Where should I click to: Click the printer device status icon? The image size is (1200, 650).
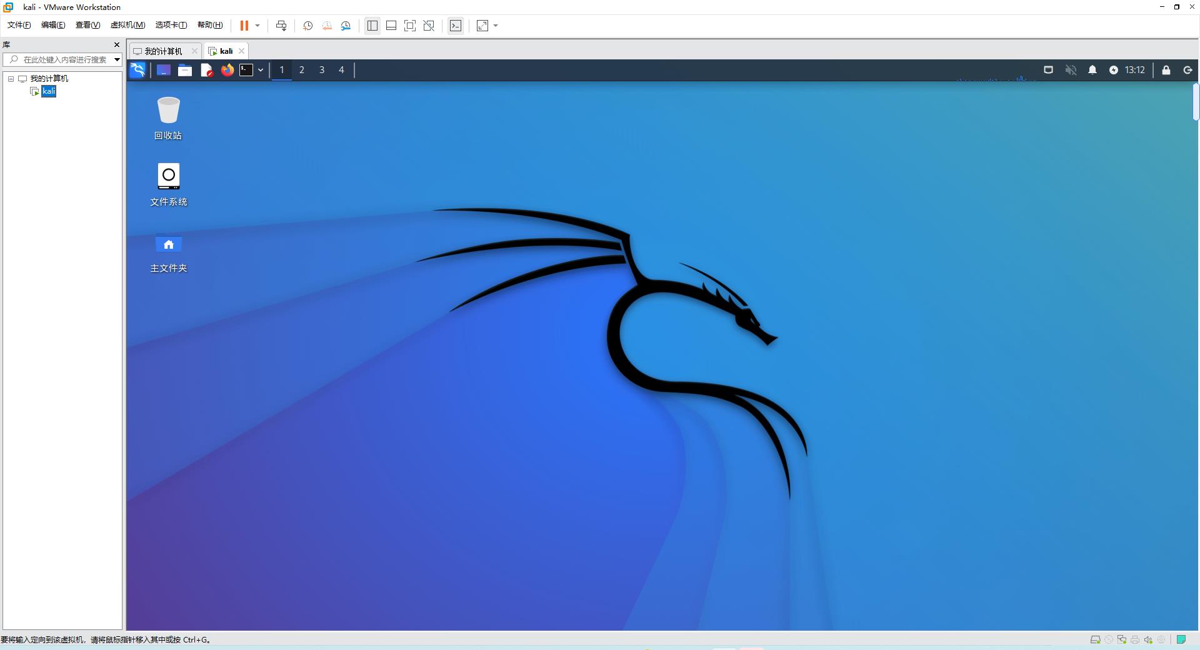coord(1135,639)
